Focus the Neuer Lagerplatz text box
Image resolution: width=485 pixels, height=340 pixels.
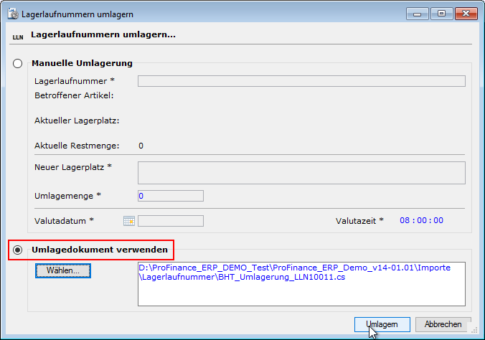pos(301,173)
